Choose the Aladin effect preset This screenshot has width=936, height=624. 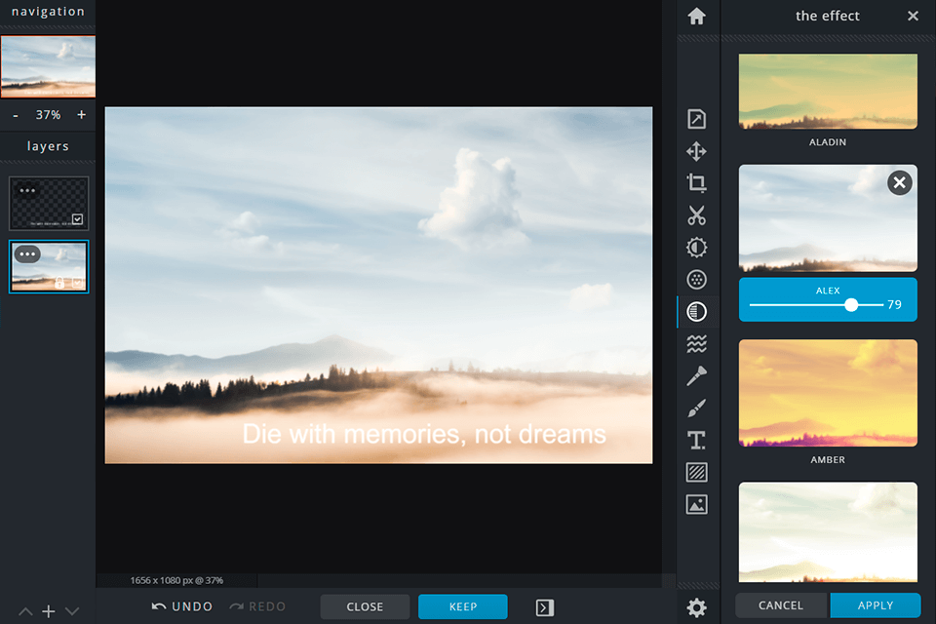coord(827,92)
